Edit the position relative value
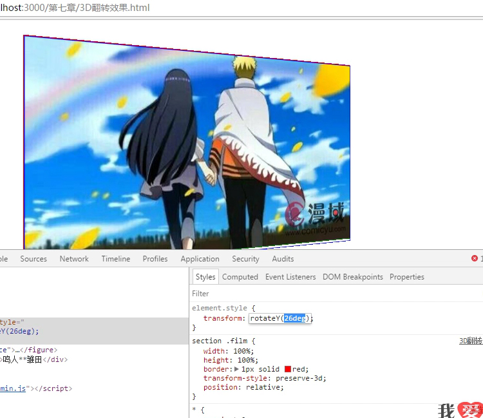The width and height of the screenshot is (483, 418). pos(263,387)
